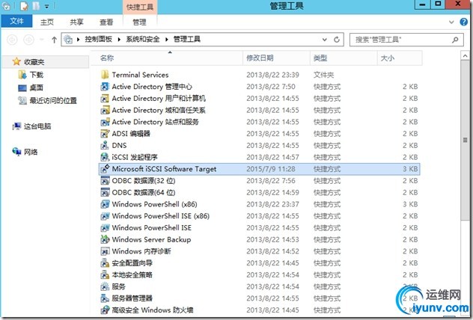This screenshot has width=473, height=320.
Task: Select 网络 in the navigation pane
Action: pos(25,152)
